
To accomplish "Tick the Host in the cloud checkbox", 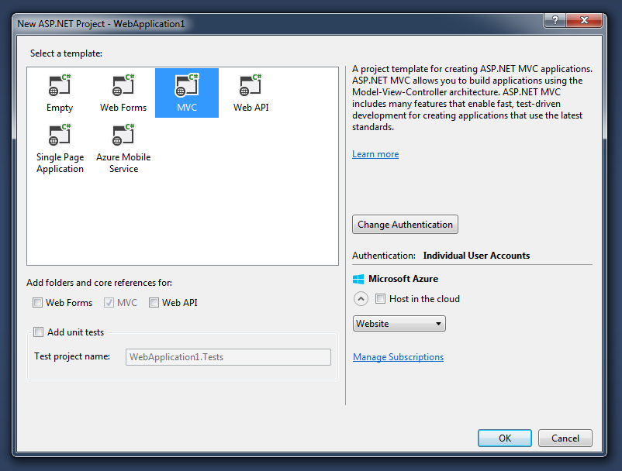I will coord(380,299).
